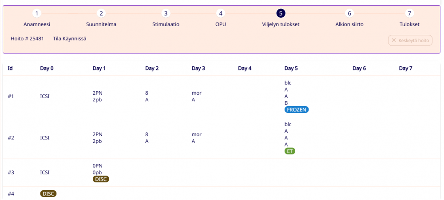Select embryo row #1 Id cell
Viewport: 444px width, 200px height.
point(11,96)
